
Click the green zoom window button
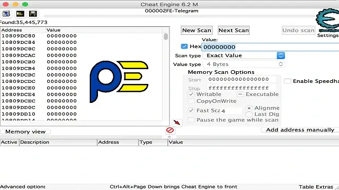coord(25,4)
